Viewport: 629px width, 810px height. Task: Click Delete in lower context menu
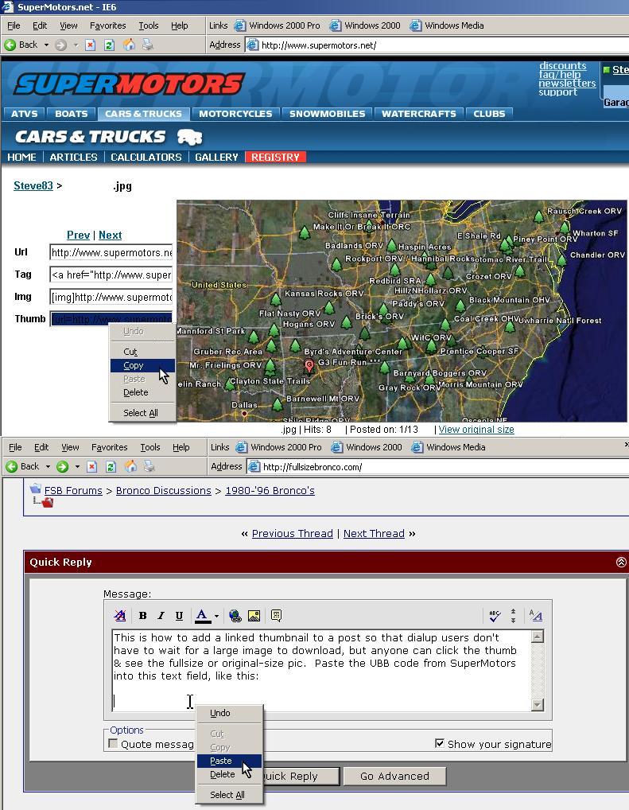(x=229, y=774)
